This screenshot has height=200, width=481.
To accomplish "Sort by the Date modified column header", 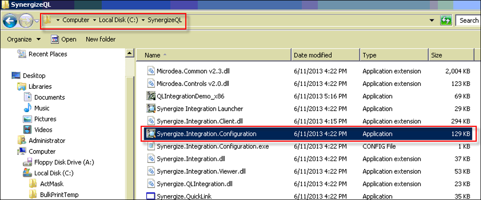I will pyautogui.click(x=326, y=55).
